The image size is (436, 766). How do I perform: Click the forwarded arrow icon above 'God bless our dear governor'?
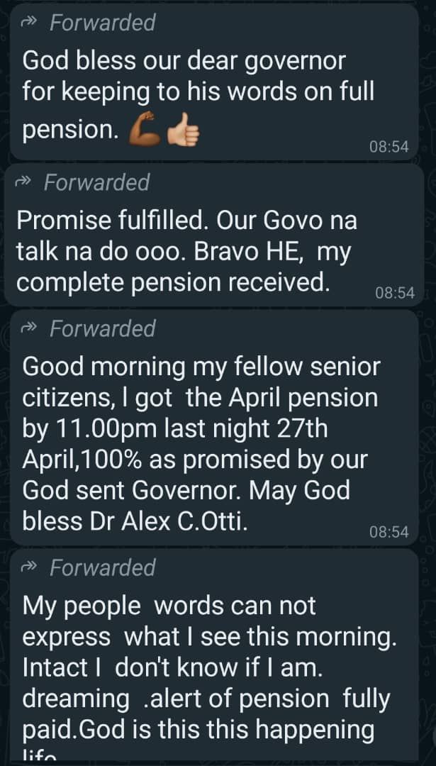coord(29,23)
